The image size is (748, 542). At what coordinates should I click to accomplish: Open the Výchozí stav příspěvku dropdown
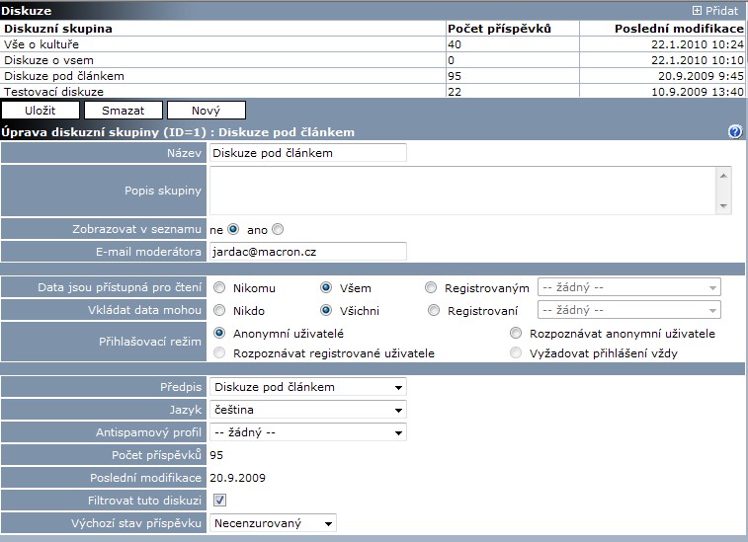click(x=273, y=523)
